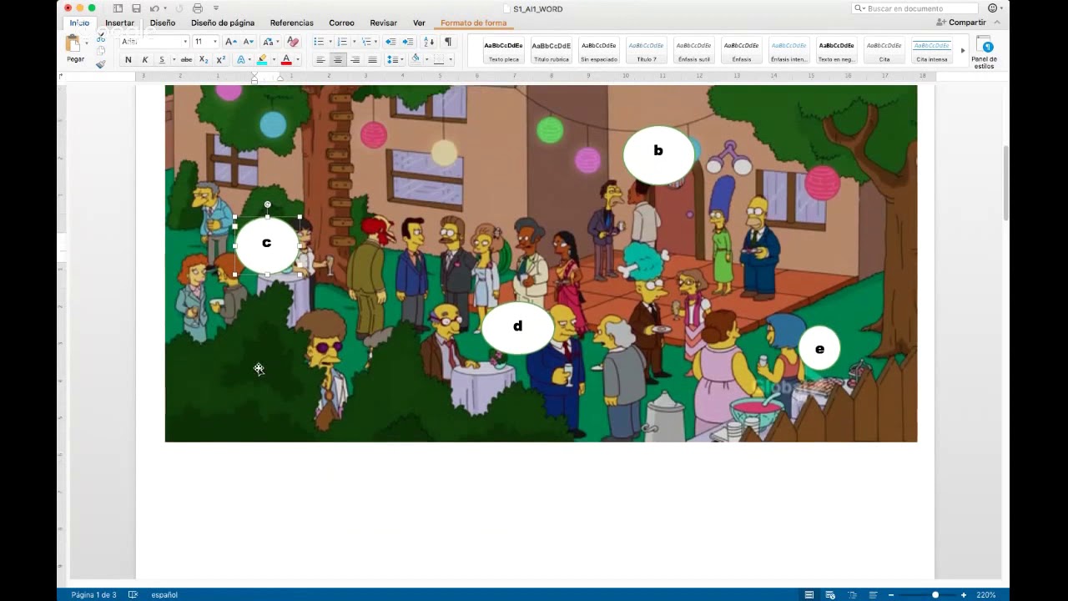Toggle strikethrough abc formatting
The width and height of the screenshot is (1068, 601).
(186, 60)
